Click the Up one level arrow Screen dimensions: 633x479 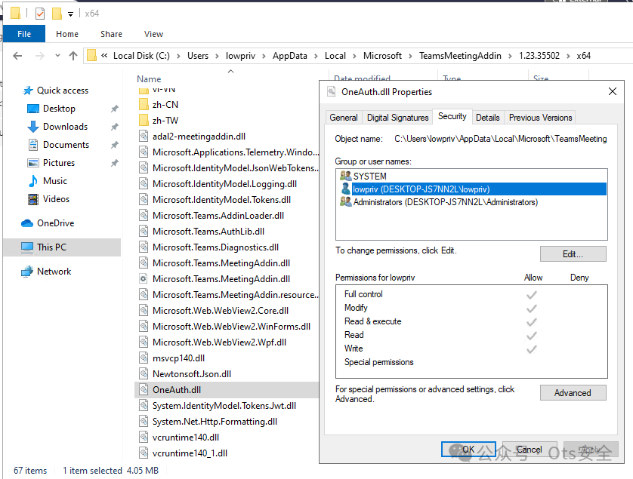tap(73, 56)
